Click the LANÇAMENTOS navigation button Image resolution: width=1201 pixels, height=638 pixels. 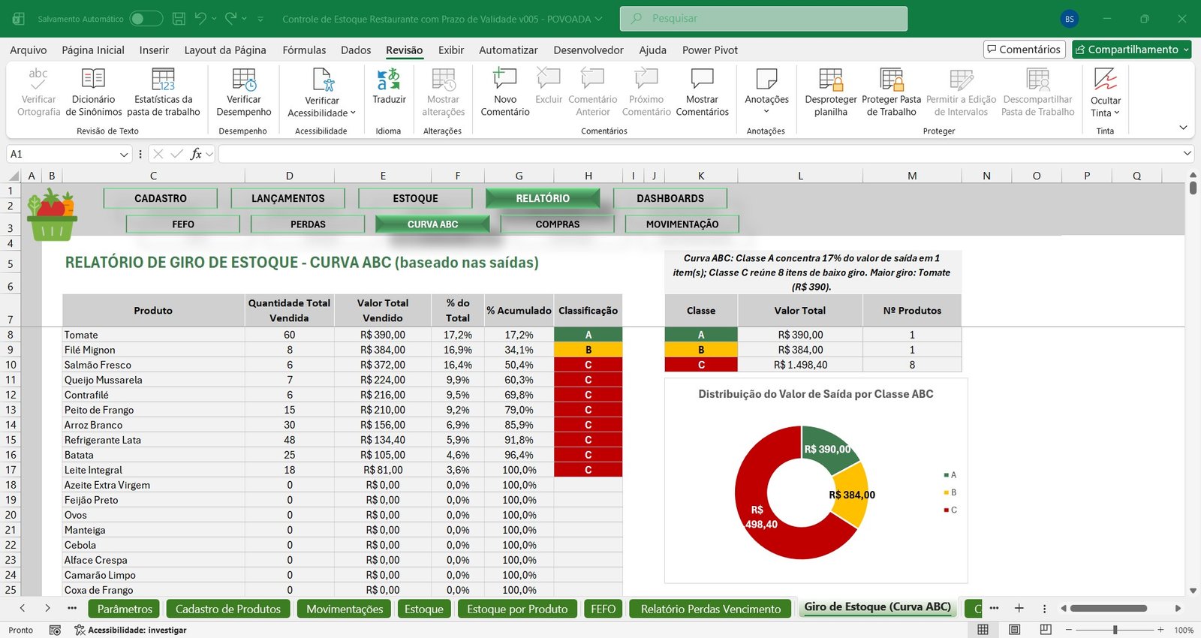tap(288, 198)
